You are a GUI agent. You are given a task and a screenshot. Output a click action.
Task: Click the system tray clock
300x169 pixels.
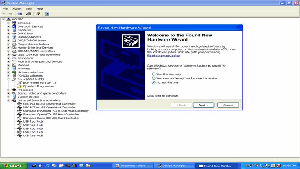coord(289,166)
